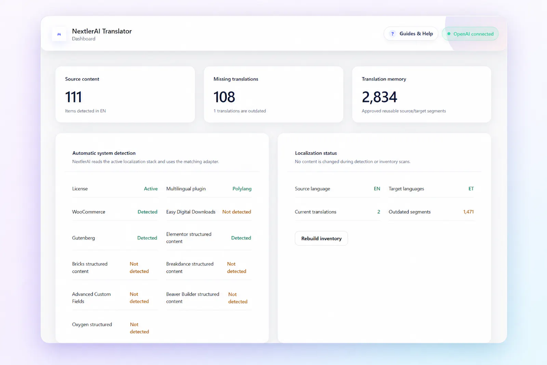Screen dimensions: 547x365
Task: Click the NextlerAI Translator title
Action: [x=102, y=31]
